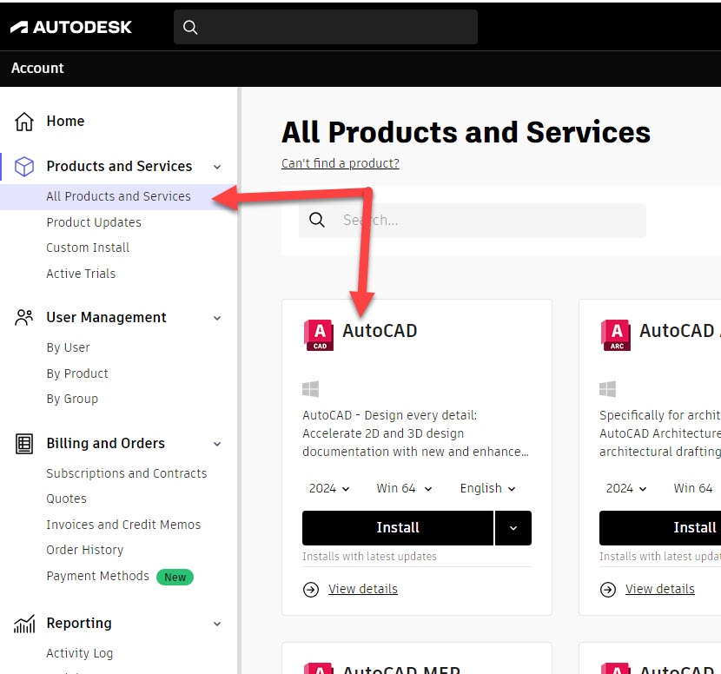Viewport: 721px width, 674px height.
Task: Click the Account header label
Action: [x=37, y=68]
